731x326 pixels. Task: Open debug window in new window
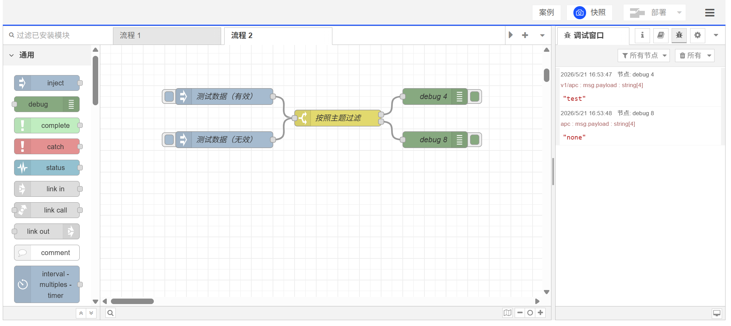(717, 313)
